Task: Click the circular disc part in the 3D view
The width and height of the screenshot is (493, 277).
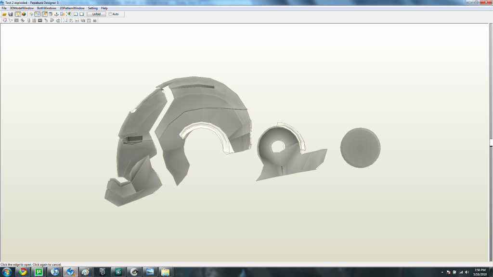Action: pos(360,148)
